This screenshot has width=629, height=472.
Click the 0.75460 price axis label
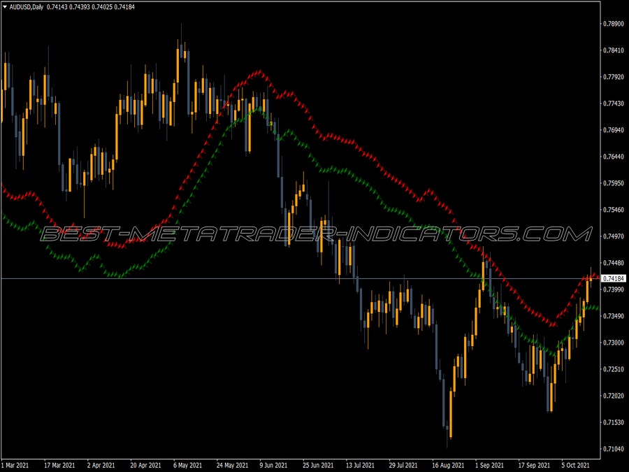614,210
